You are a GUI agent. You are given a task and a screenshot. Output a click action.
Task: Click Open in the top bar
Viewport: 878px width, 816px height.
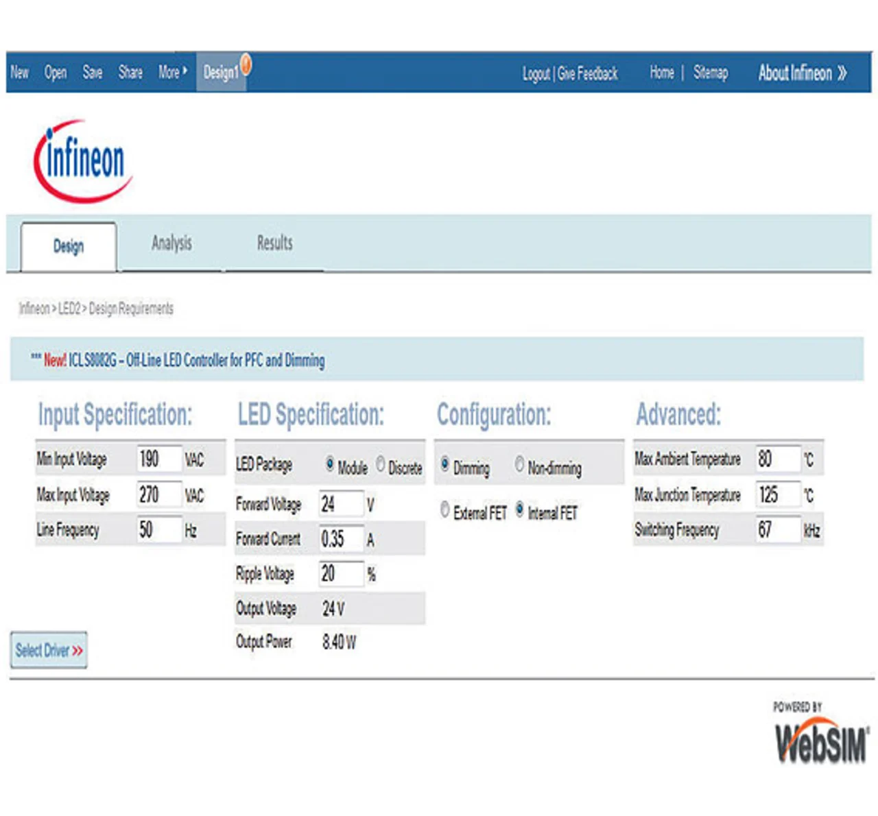tap(56, 72)
